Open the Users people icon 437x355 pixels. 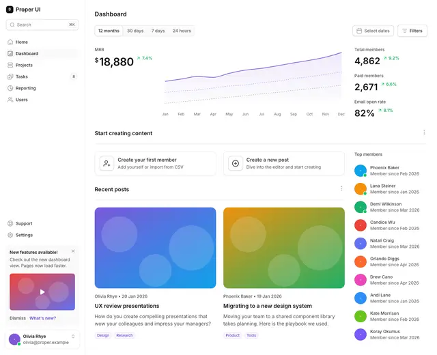tap(10, 100)
